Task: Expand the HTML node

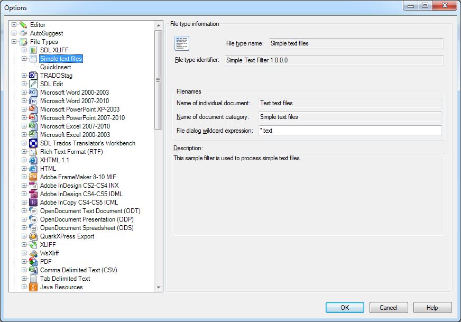Action: (24, 169)
